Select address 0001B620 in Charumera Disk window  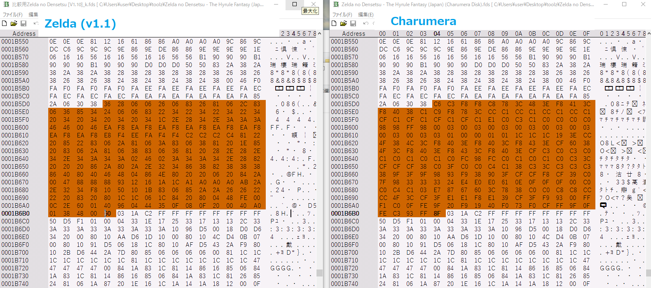[x=345, y=143]
